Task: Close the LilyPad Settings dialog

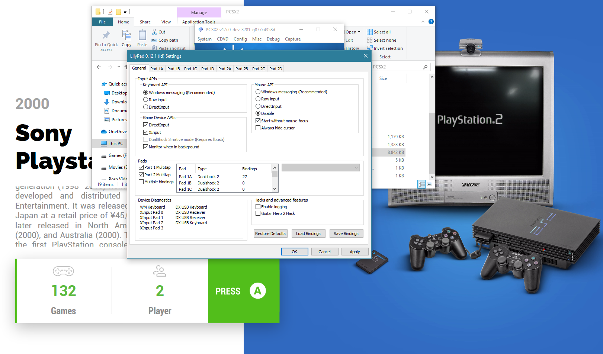Action: [x=366, y=56]
